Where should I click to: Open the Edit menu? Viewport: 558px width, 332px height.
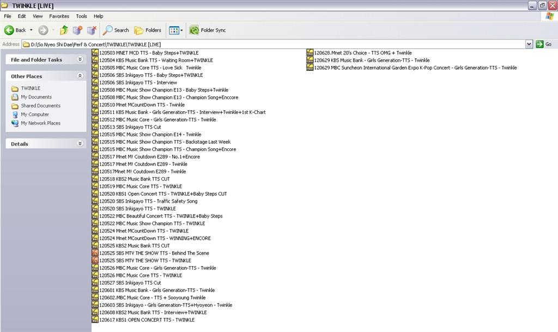(22, 16)
